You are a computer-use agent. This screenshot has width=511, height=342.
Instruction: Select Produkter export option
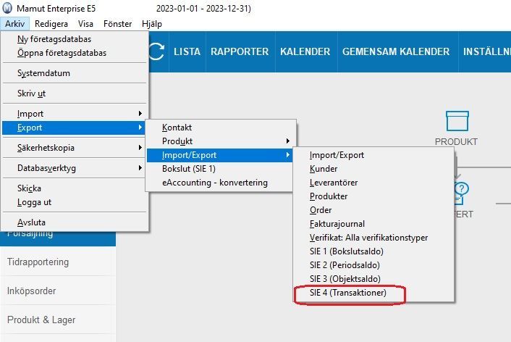click(x=373, y=196)
